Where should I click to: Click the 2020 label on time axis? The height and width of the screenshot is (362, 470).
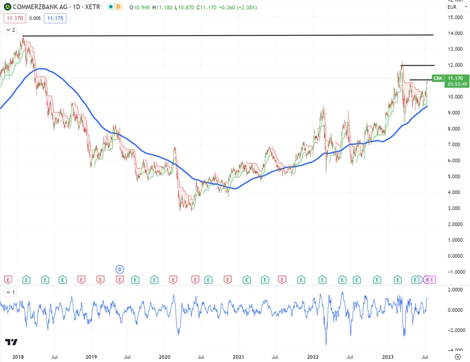tap(164, 357)
